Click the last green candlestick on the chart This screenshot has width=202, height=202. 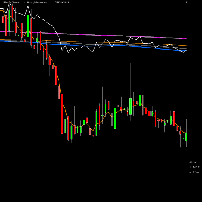pos(186,137)
